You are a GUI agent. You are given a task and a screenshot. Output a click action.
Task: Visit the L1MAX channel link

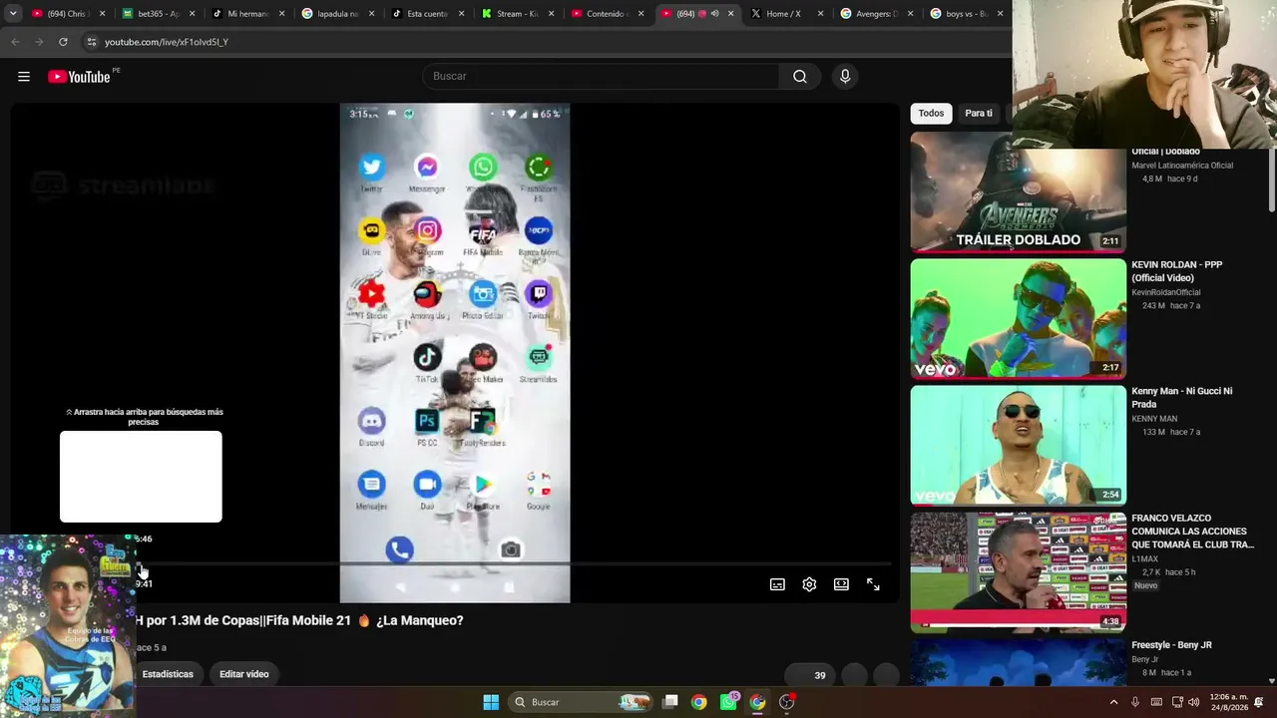pos(1145,559)
